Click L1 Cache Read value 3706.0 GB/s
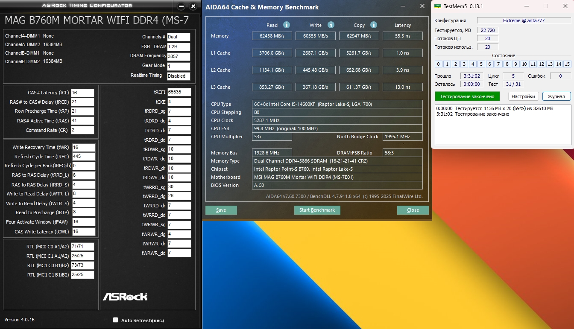The image size is (574, 329). coord(272,53)
